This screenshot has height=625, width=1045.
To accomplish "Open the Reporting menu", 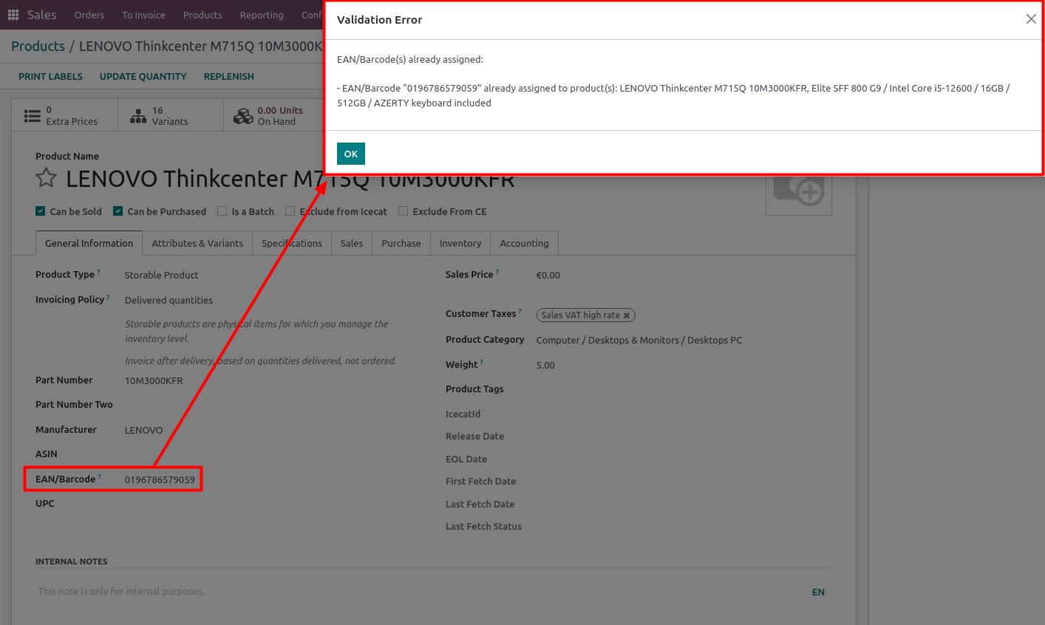I will tap(262, 15).
